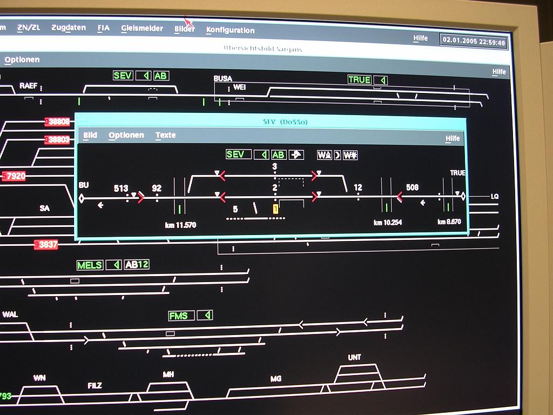Toggle the AB box beside SEV in overview
The width and height of the screenshot is (553, 415).
pos(161,76)
